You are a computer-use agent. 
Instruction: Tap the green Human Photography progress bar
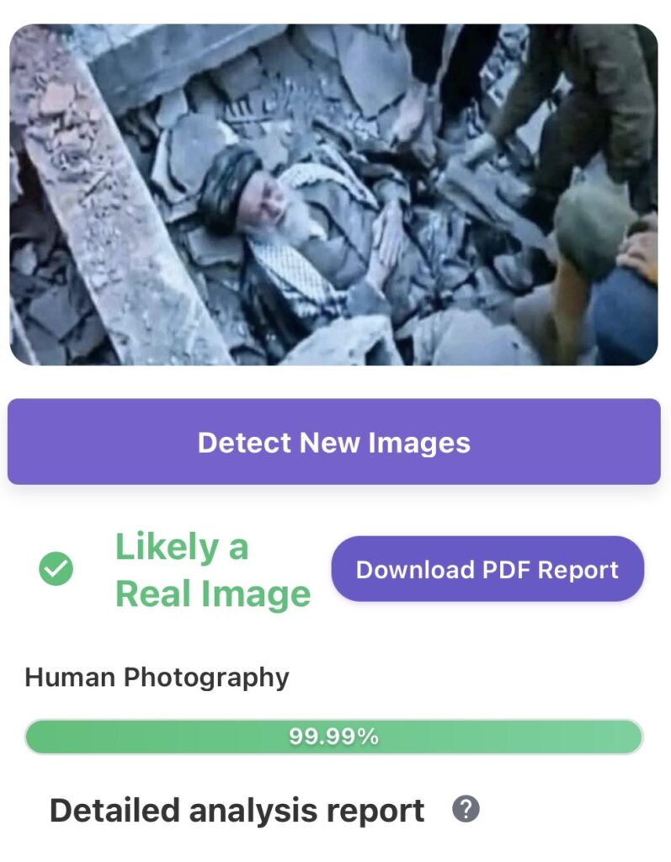click(x=334, y=737)
